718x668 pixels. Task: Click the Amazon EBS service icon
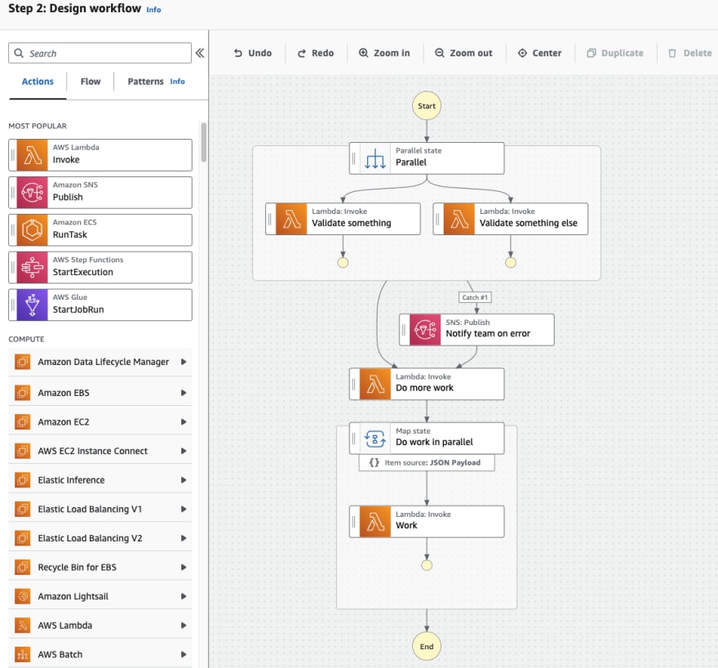click(23, 393)
